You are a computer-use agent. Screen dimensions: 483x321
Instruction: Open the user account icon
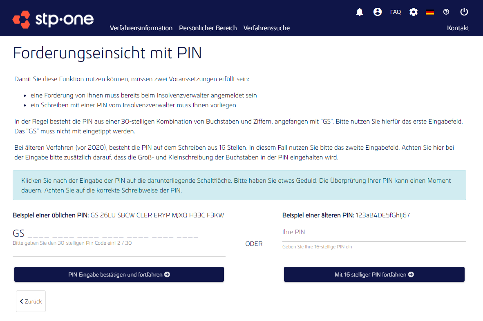point(377,12)
